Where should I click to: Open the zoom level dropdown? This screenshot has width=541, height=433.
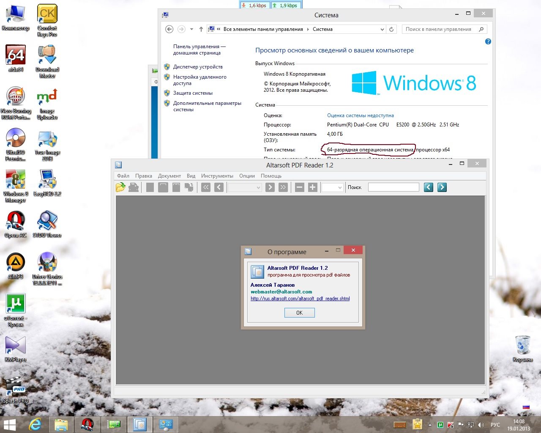point(339,187)
